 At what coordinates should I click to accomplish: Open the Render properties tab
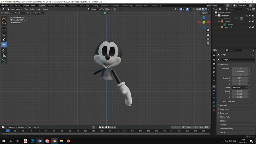pos(214,60)
